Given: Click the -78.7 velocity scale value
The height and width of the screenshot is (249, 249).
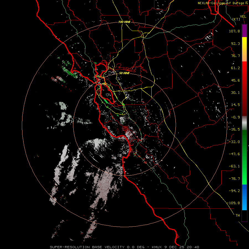Looking at the screenshot, I should click(x=234, y=179).
